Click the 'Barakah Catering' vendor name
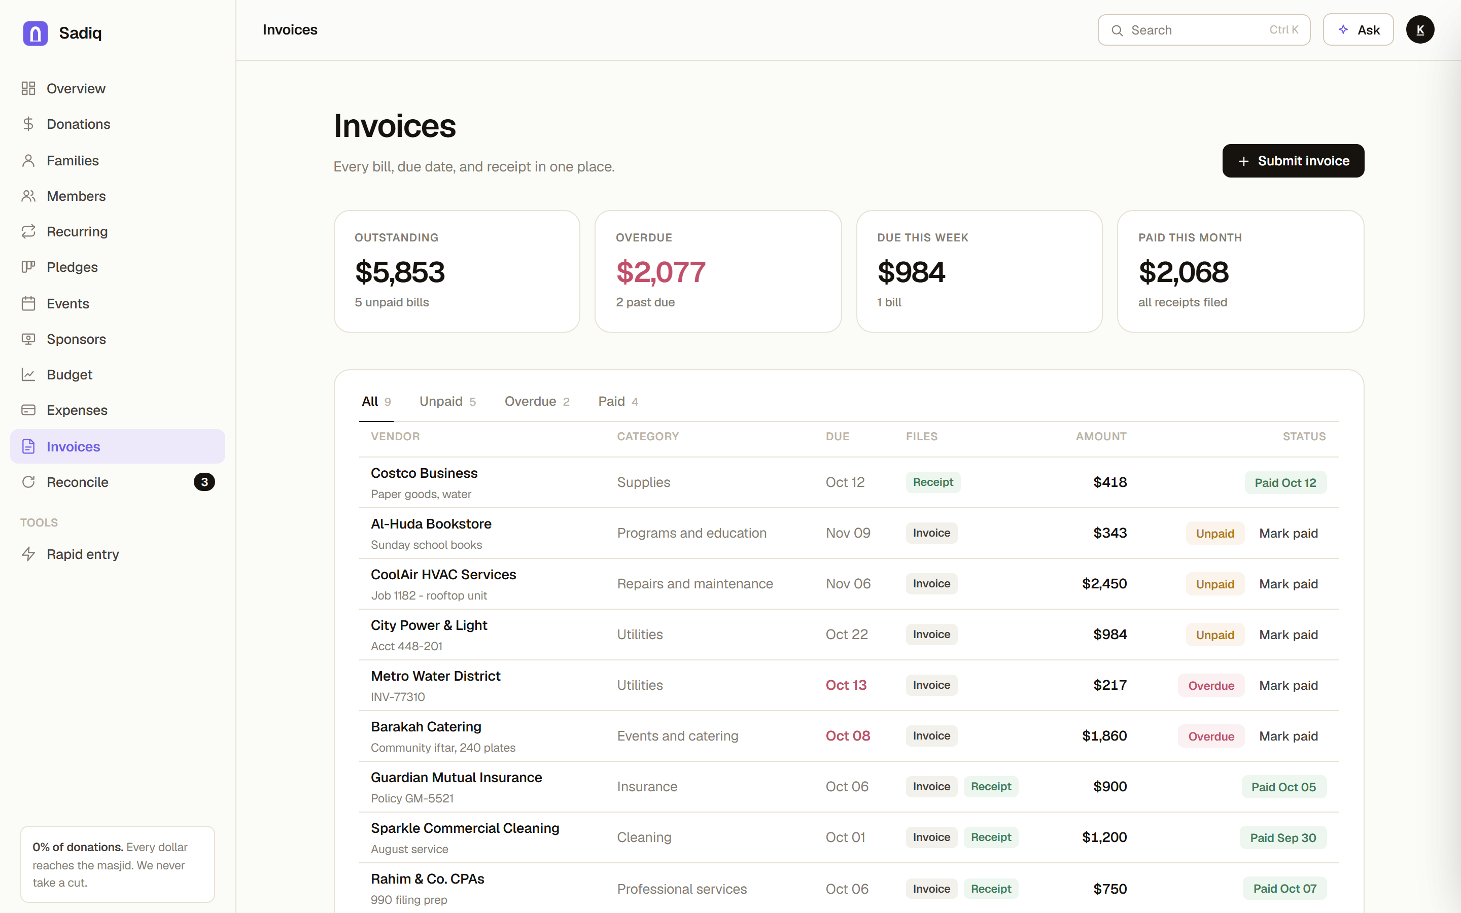 click(426, 727)
